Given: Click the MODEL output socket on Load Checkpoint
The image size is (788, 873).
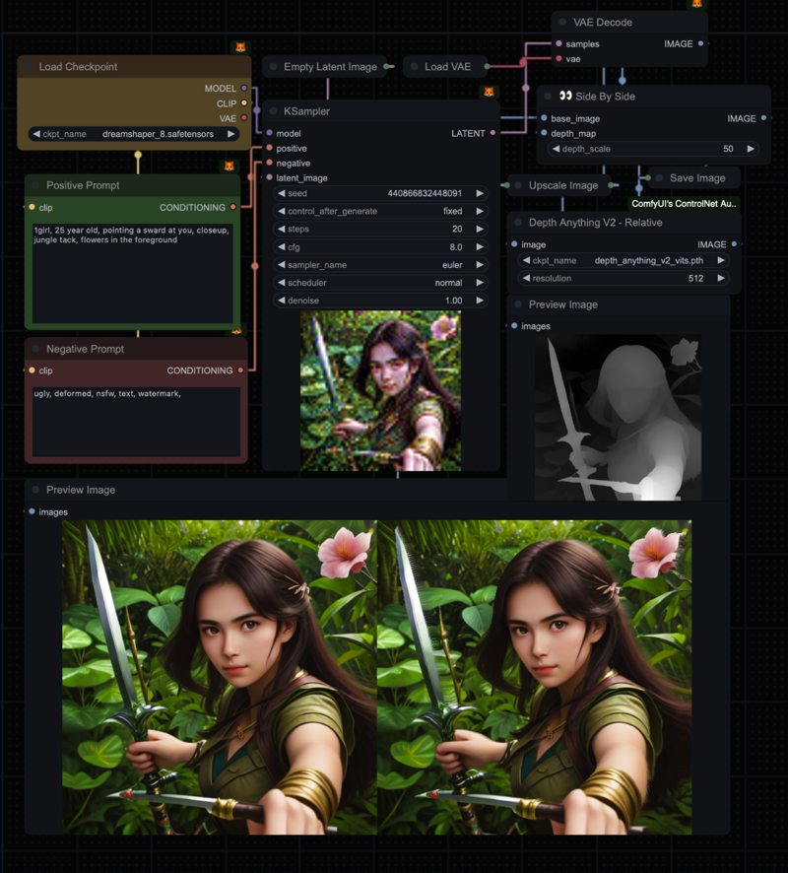Looking at the screenshot, I should coord(243,89).
